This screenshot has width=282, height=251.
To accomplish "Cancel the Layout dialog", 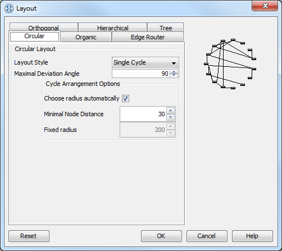I will pyautogui.click(x=207, y=236).
